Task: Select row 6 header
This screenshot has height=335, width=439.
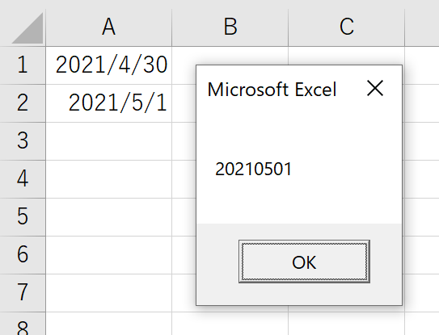Action: (x=23, y=255)
